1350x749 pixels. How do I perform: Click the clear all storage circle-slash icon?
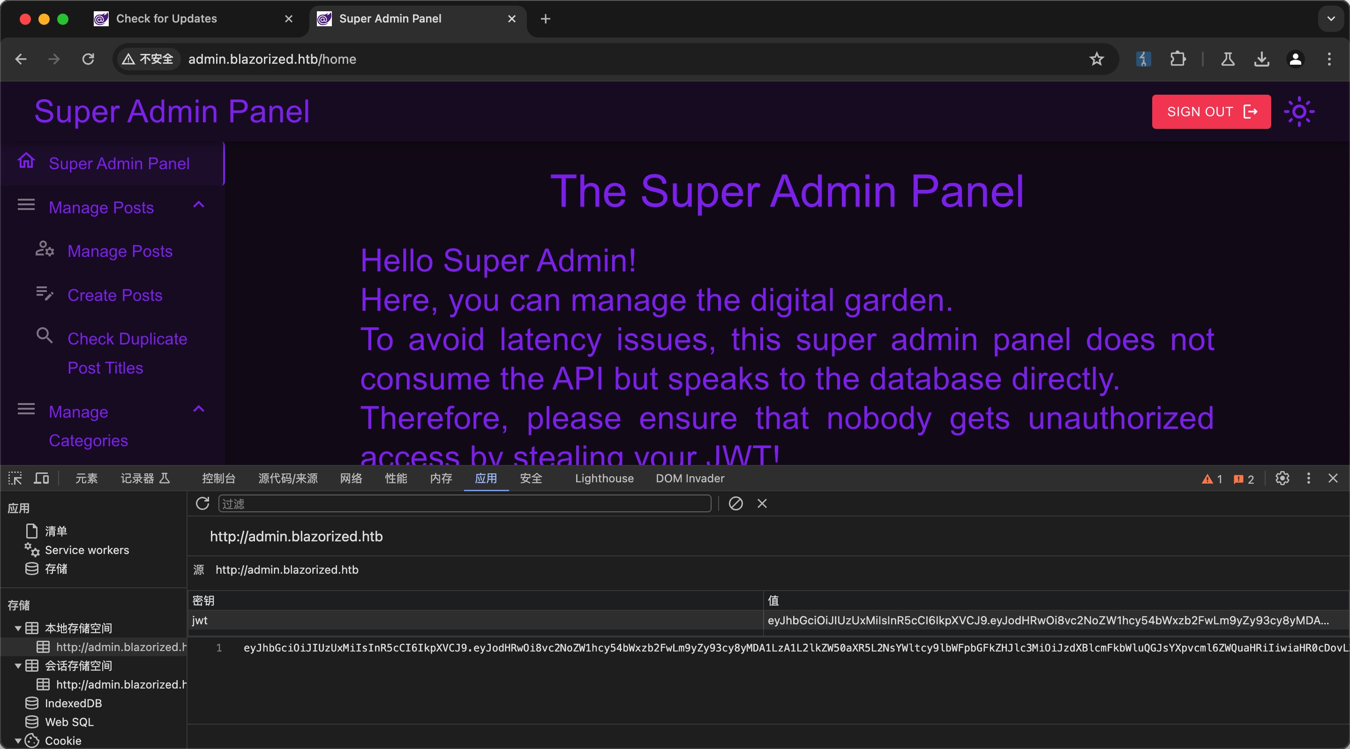(735, 503)
